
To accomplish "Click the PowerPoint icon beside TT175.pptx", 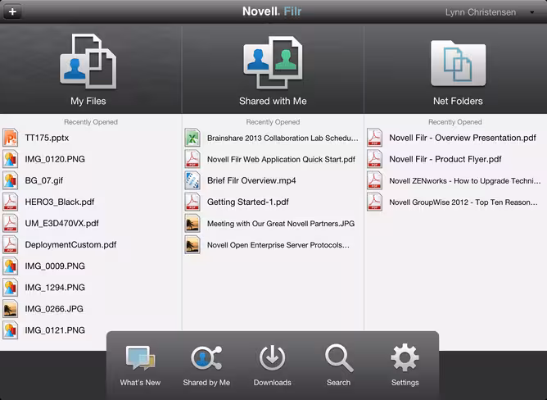I will [x=11, y=138].
